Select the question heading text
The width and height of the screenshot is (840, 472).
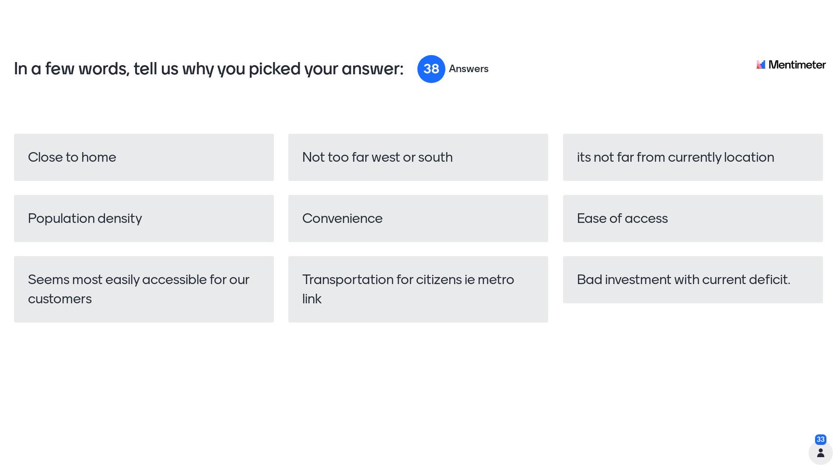[209, 69]
